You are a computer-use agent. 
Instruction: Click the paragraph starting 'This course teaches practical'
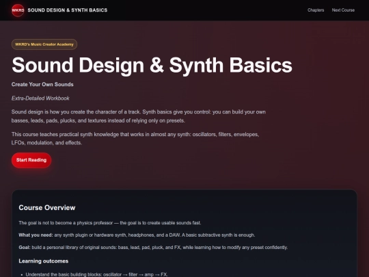tap(135, 138)
